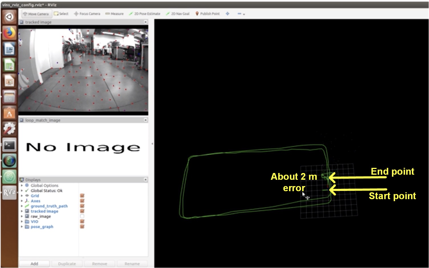The height and width of the screenshot is (268, 429).
Task: Pick the Measure tool
Action: pos(114,14)
